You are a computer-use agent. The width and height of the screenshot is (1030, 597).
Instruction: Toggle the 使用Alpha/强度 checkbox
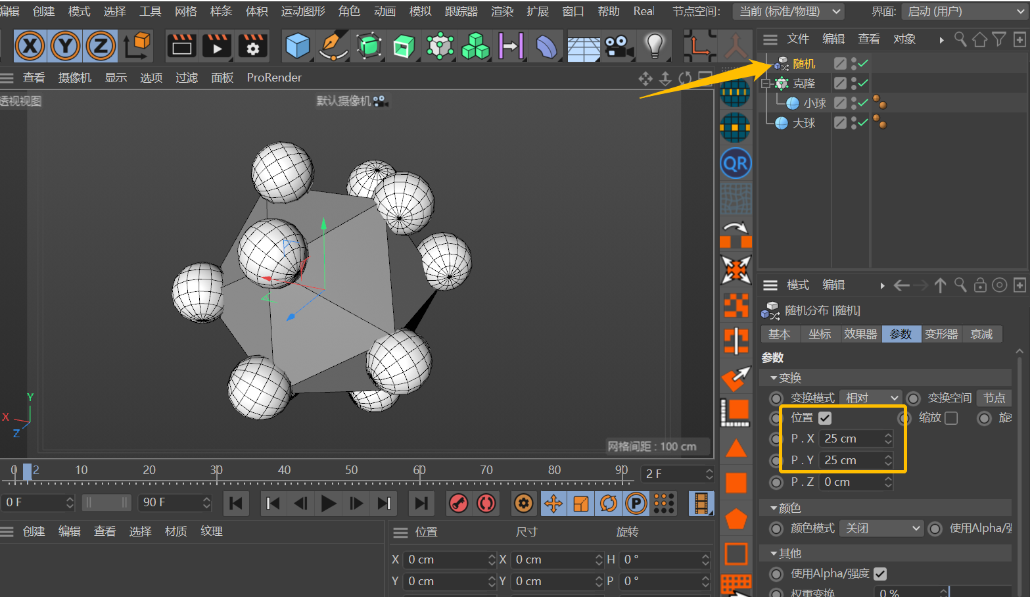tap(880, 574)
